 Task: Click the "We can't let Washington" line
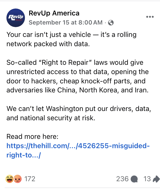(x=79, y=109)
